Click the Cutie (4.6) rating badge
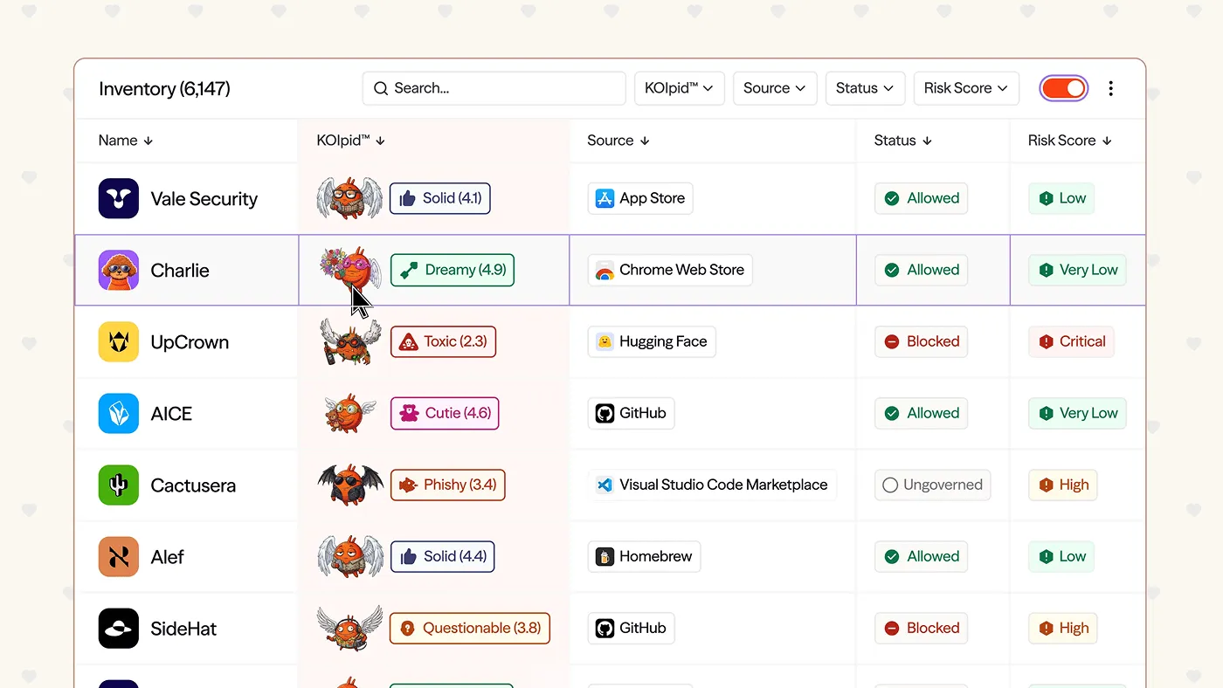 445,413
